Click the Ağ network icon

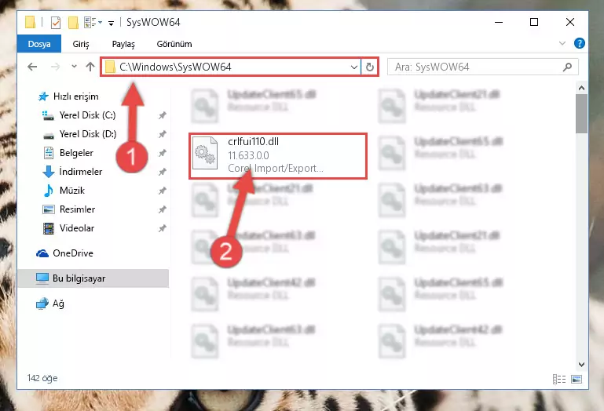(x=42, y=304)
